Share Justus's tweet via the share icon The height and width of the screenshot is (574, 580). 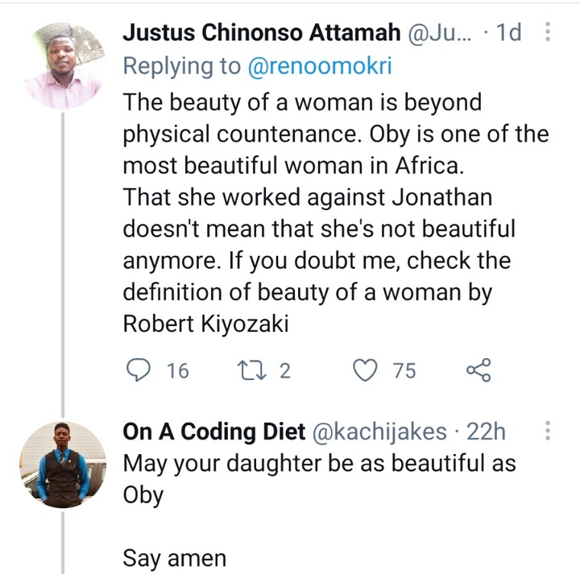coord(478,370)
